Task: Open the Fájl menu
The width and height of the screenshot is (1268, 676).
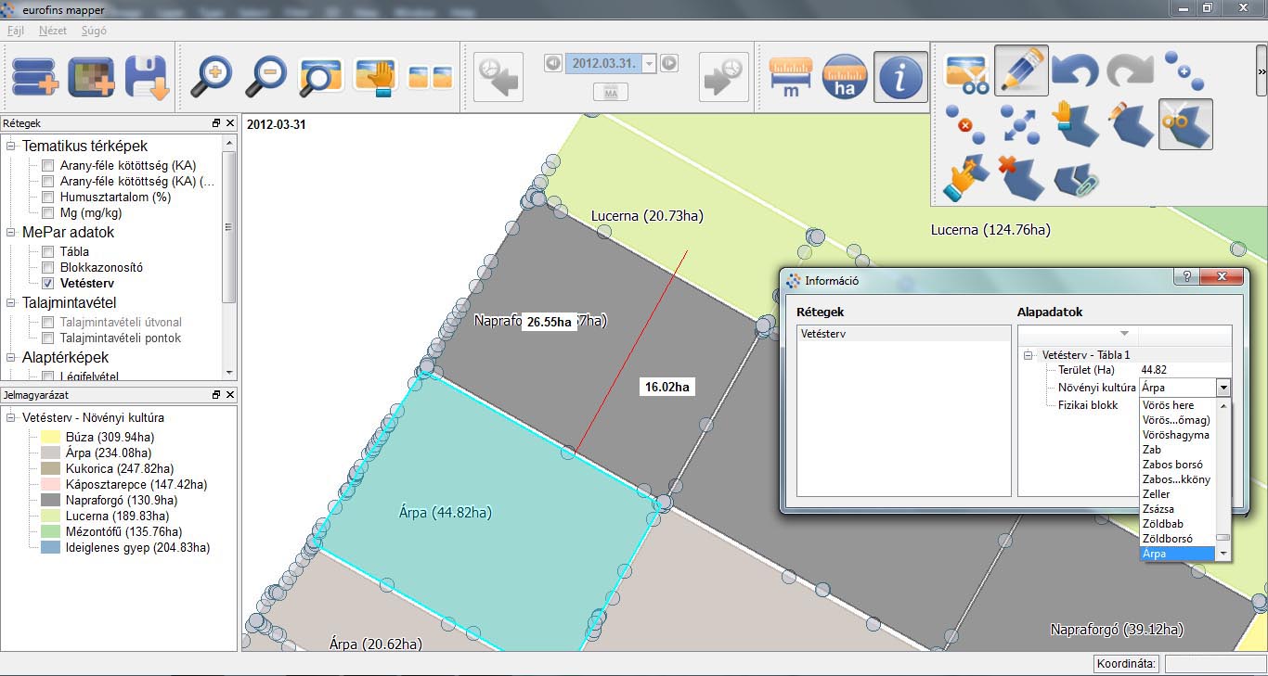Action: click(x=16, y=31)
